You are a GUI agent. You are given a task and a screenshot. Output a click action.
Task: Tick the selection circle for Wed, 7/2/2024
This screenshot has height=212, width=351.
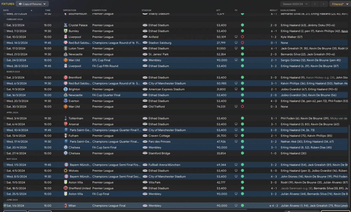click(5, 31)
